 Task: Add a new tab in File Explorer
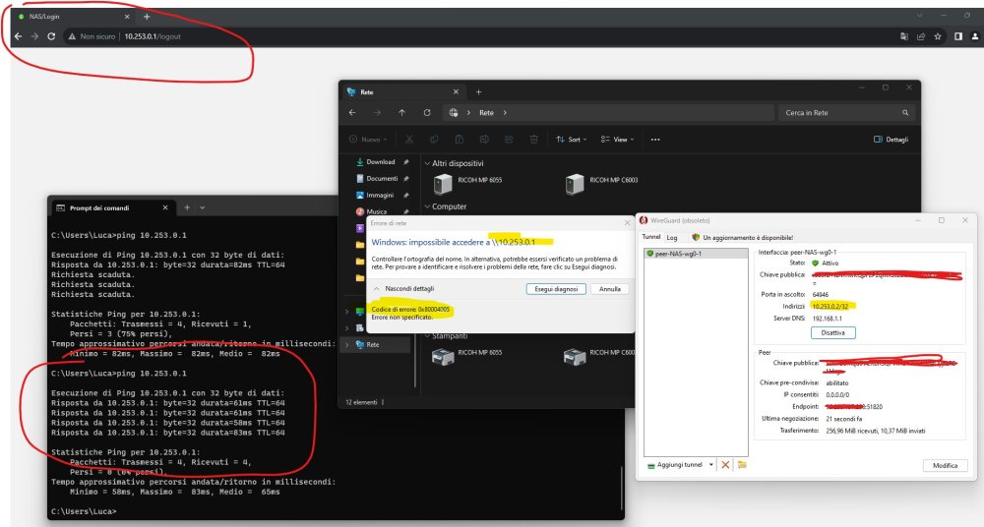click(478, 92)
